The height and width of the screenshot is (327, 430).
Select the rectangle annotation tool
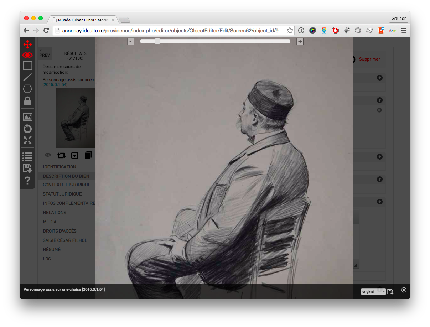click(x=27, y=66)
